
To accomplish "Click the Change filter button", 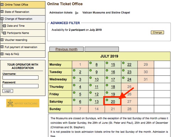I will coord(157,32).
